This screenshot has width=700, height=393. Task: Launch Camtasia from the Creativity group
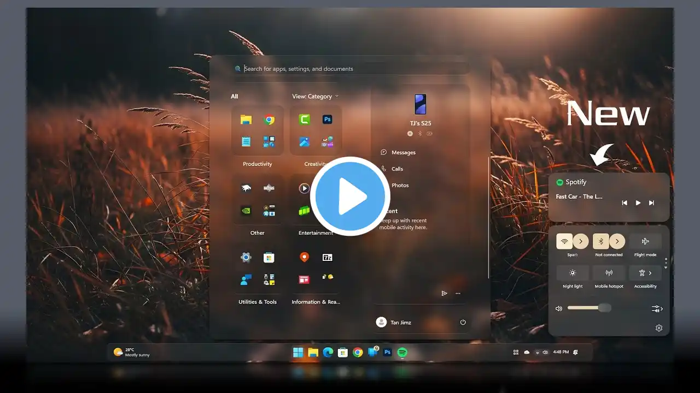click(x=305, y=120)
